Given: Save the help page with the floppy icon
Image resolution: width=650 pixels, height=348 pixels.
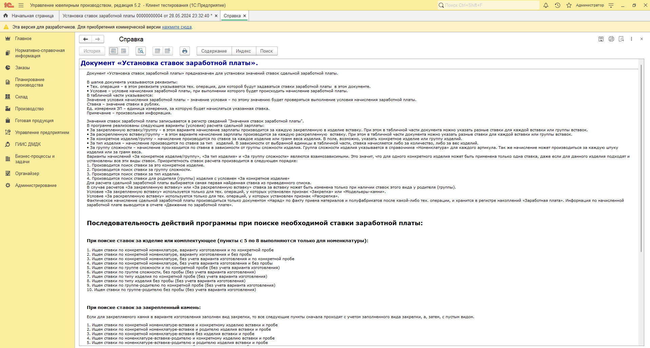Looking at the screenshot, I should (x=601, y=39).
